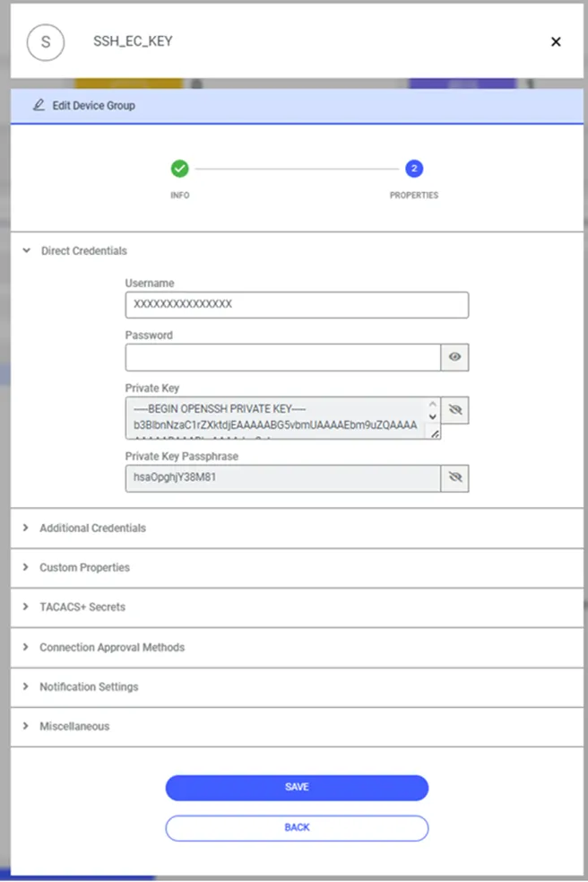Expand the TACACS+ Secrets section
The height and width of the screenshot is (882, 588).
click(x=297, y=607)
